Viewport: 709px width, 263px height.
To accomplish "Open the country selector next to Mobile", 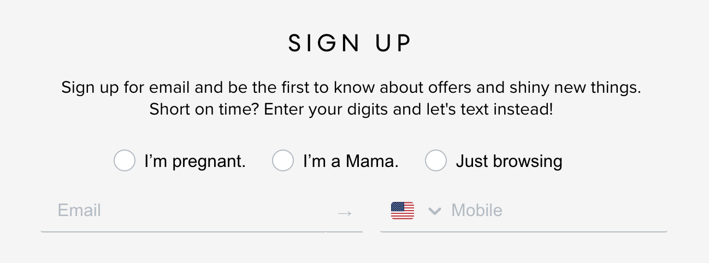I will (x=434, y=211).
